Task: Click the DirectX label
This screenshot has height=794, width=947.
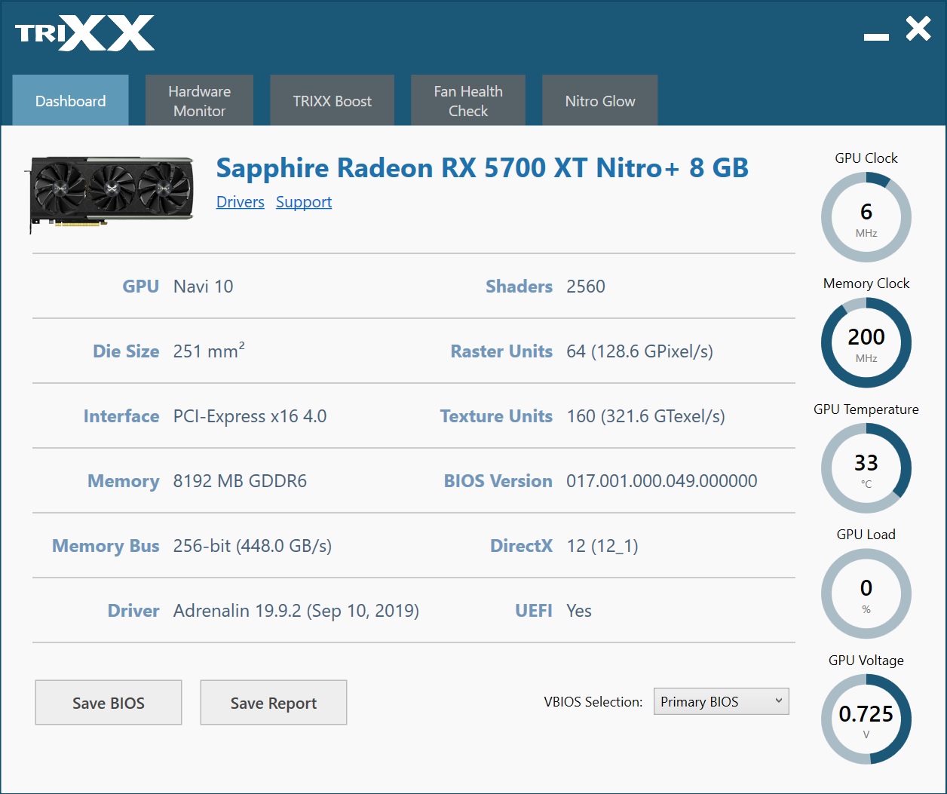Action: point(522,546)
